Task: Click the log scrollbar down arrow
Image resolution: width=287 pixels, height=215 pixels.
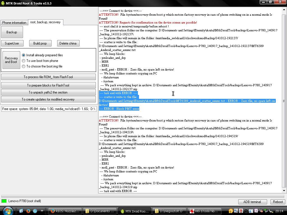Action: [x=284, y=191]
